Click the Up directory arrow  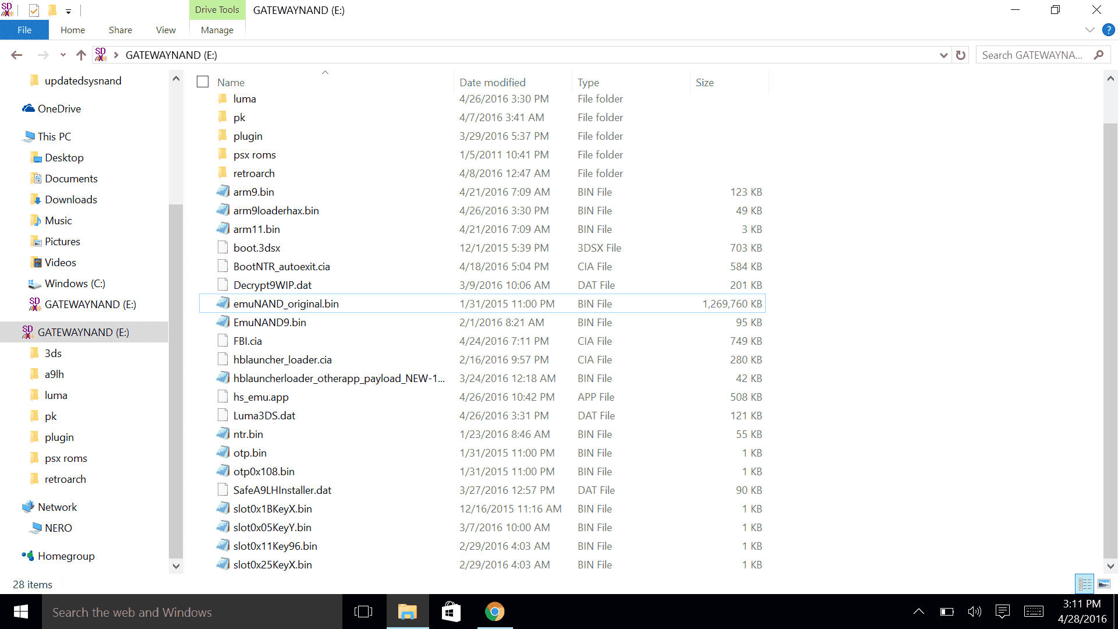click(x=81, y=55)
